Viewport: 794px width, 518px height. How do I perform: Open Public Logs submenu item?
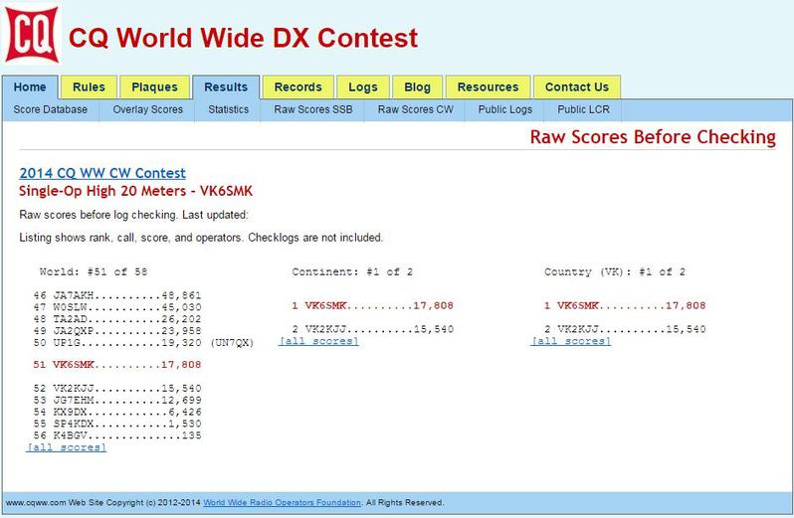(x=504, y=109)
